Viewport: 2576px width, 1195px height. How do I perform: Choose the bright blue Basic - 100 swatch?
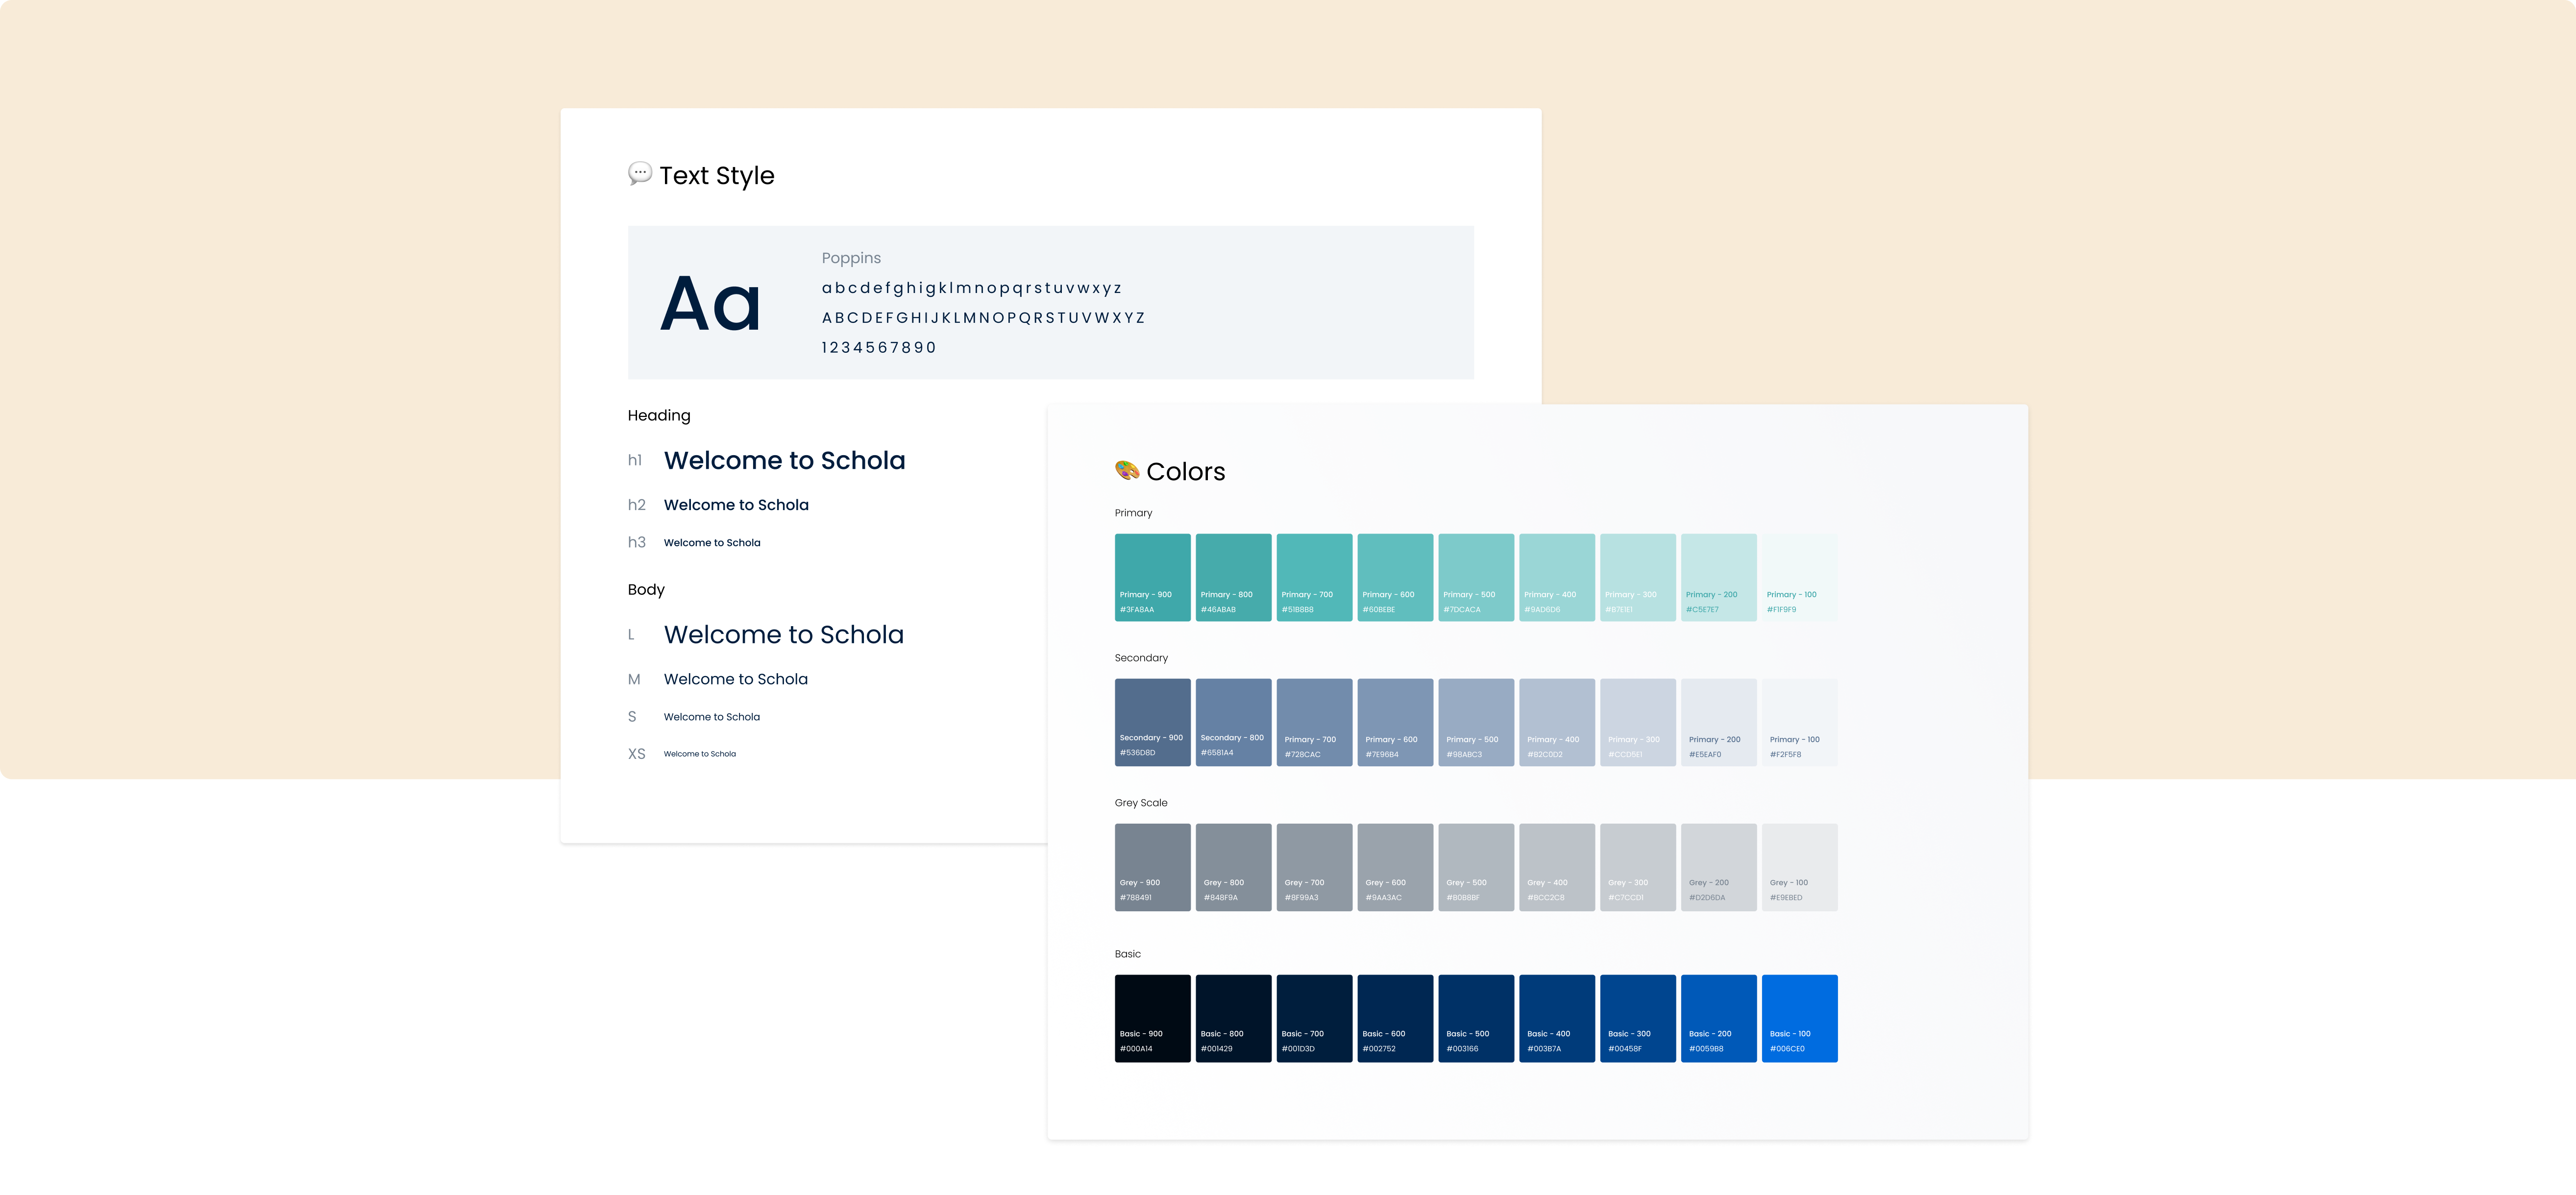pos(1800,1018)
